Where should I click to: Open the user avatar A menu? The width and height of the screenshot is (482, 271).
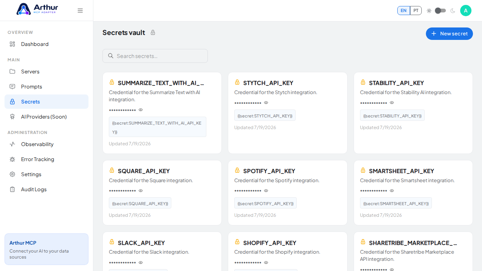click(x=466, y=11)
